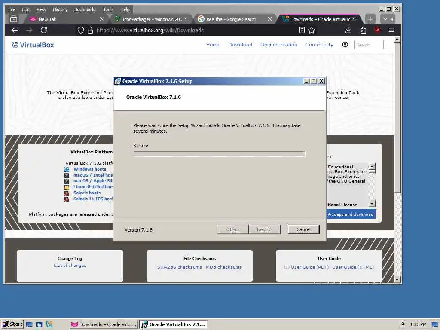Open site security padlock info
The height and width of the screenshot is (330, 440).
(x=90, y=30)
